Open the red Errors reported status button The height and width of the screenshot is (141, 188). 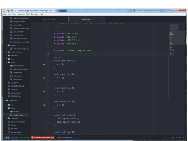point(43,138)
